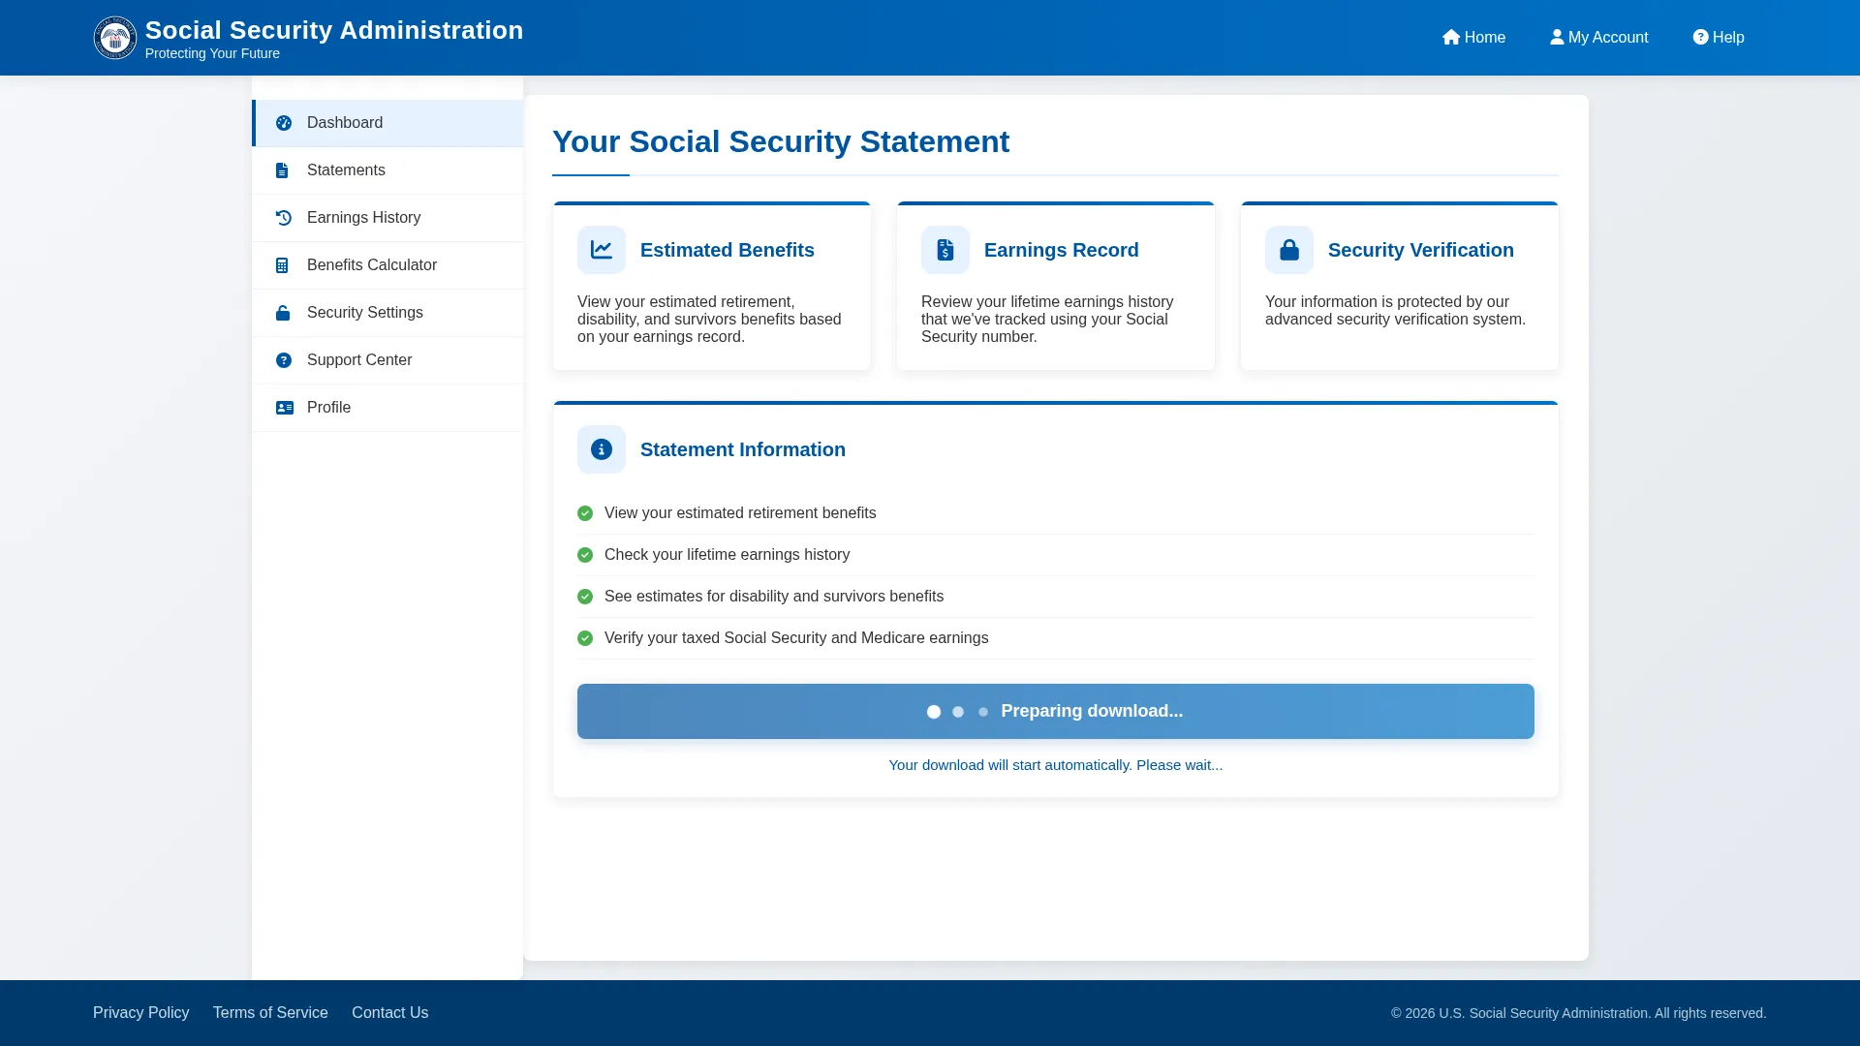Image resolution: width=1860 pixels, height=1046 pixels.
Task: Click 'Your download will start automatically' message
Action: coord(1056,765)
